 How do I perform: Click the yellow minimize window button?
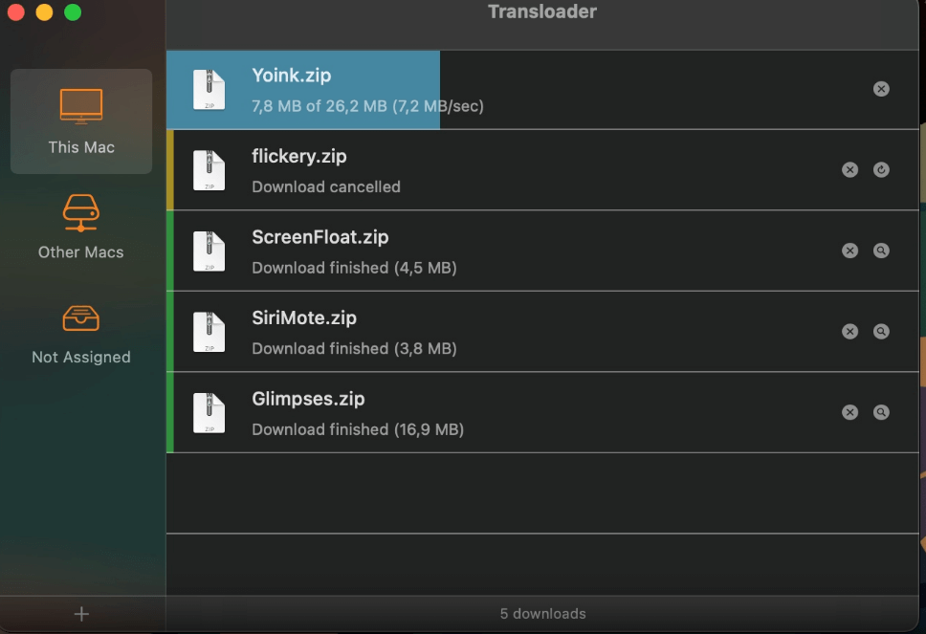point(44,11)
